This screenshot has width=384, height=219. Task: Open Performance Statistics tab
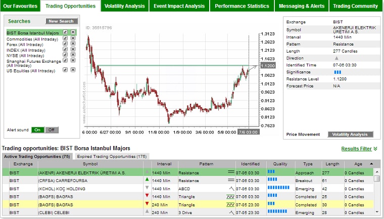click(x=242, y=6)
